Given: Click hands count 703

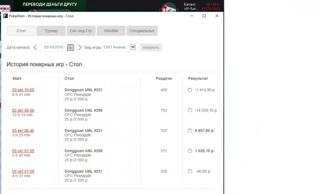Looking at the screenshot, I should click(164, 110).
